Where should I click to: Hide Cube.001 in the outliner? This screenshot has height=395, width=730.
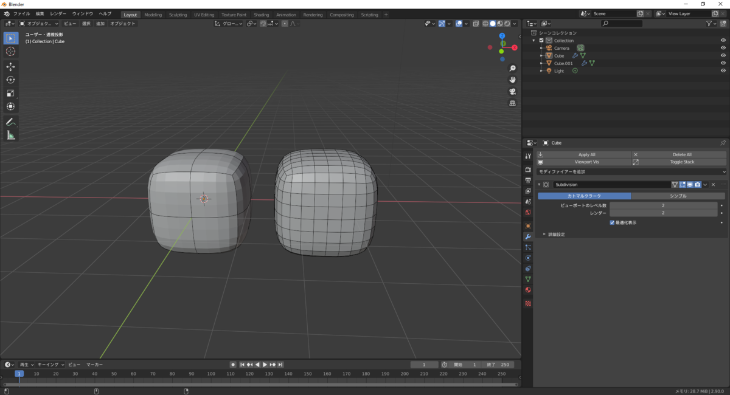pos(723,63)
